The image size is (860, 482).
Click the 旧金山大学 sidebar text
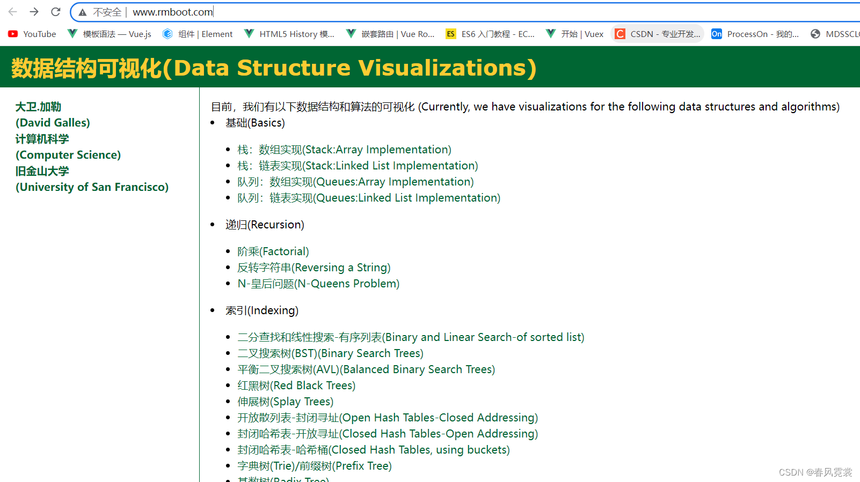(42, 171)
